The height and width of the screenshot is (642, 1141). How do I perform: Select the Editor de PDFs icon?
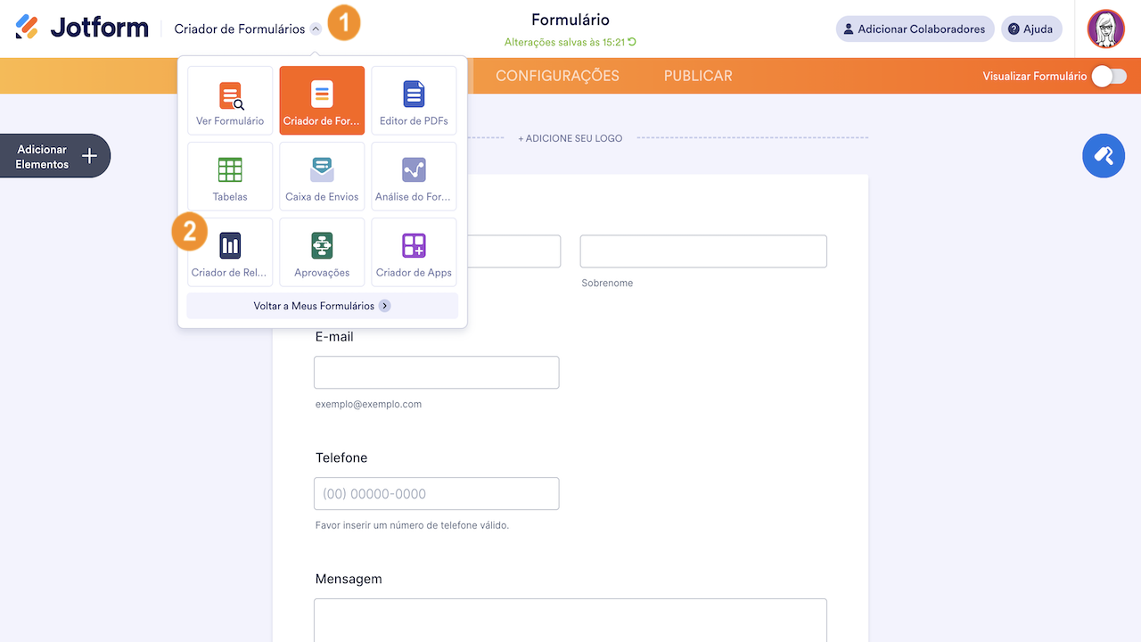pyautogui.click(x=414, y=94)
